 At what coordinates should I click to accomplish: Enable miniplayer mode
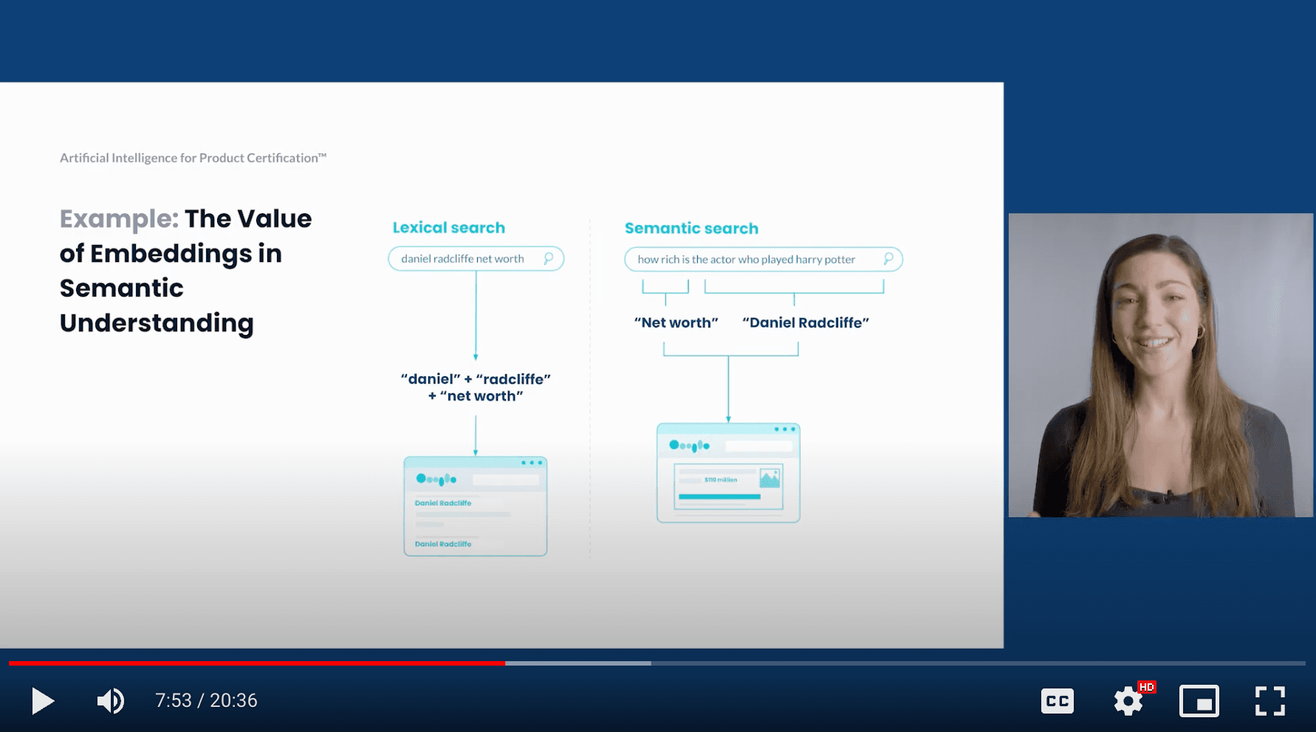pos(1199,701)
